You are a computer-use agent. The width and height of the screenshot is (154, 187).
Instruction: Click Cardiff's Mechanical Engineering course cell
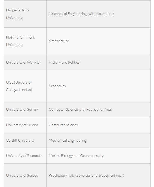(x=99, y=140)
